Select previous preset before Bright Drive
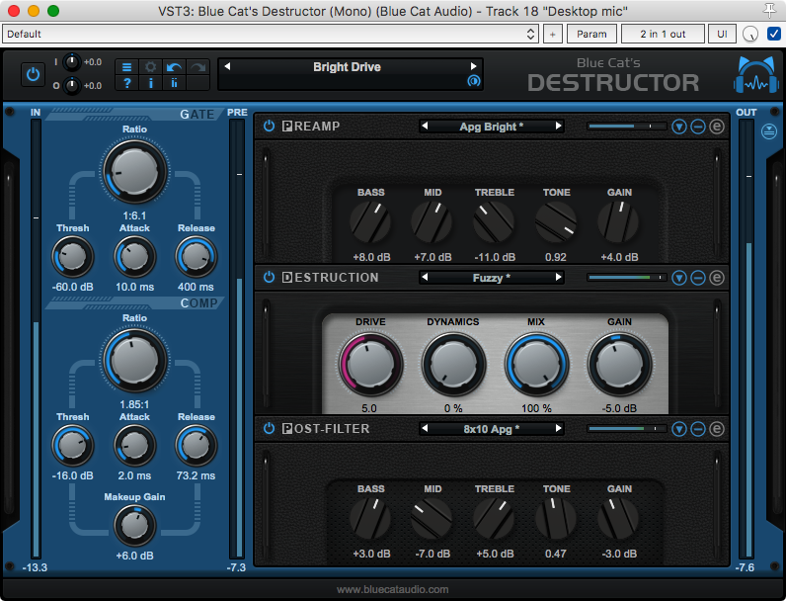786x601 pixels. point(227,66)
